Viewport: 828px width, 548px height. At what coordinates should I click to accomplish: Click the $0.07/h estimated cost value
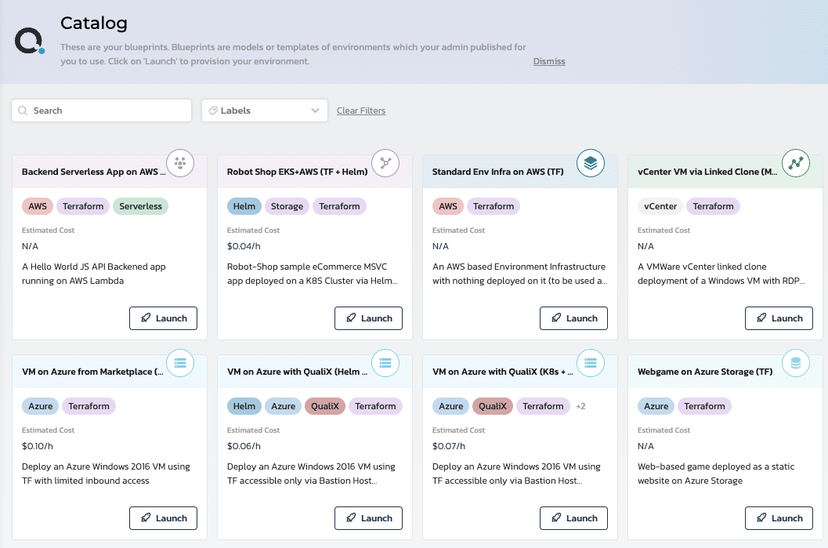tap(448, 446)
